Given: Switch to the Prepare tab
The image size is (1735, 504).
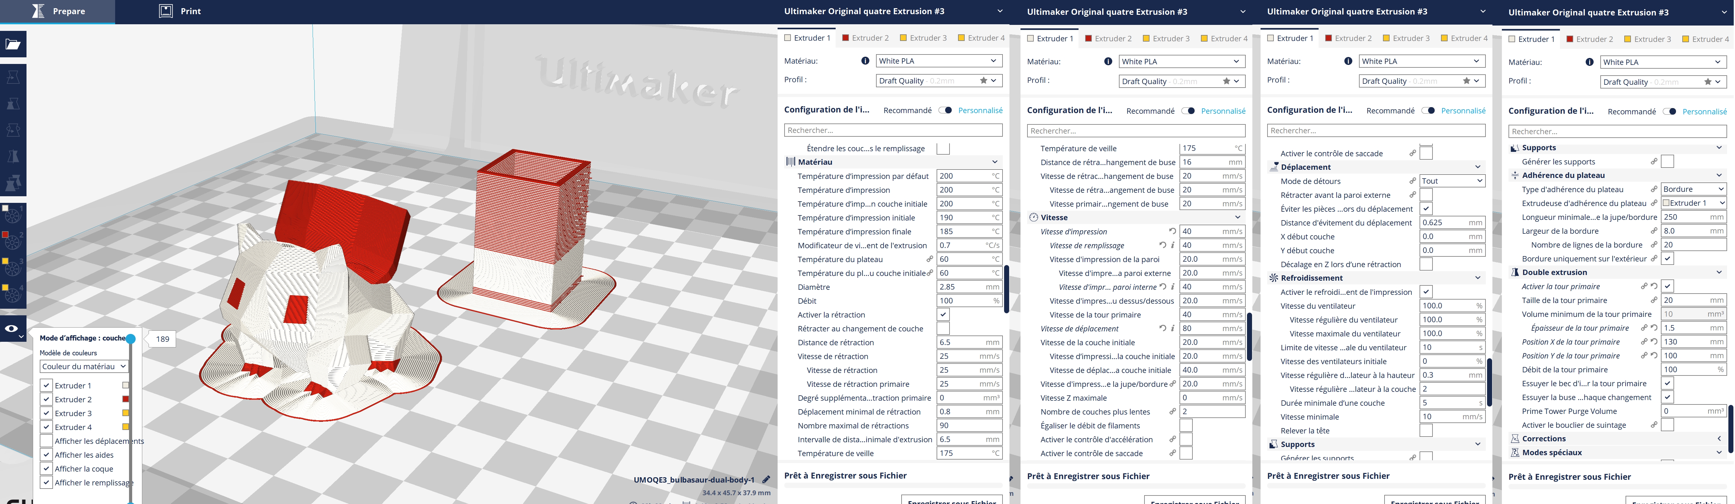Looking at the screenshot, I should (58, 11).
